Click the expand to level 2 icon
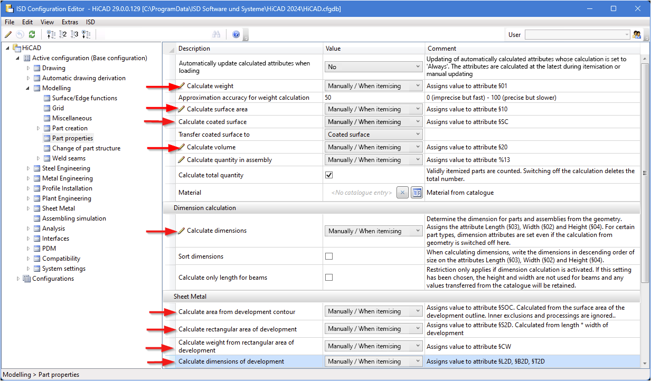Image resolution: width=651 pixels, height=381 pixels. (63, 34)
